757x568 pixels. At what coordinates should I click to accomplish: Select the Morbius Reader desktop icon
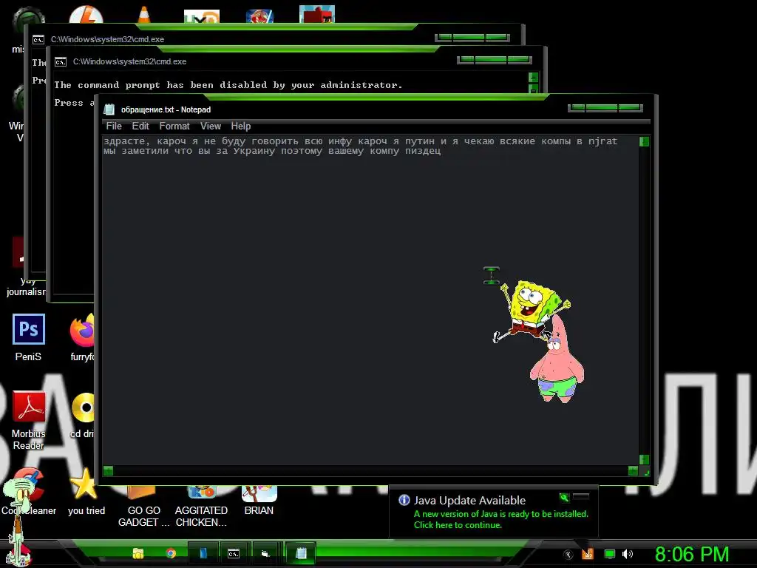(29, 420)
